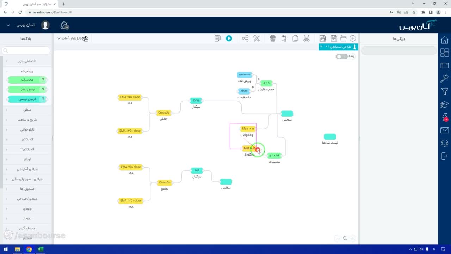Open the filter funnel icon in sidebar
Viewport: 451px width, 254px height.
pos(445,92)
